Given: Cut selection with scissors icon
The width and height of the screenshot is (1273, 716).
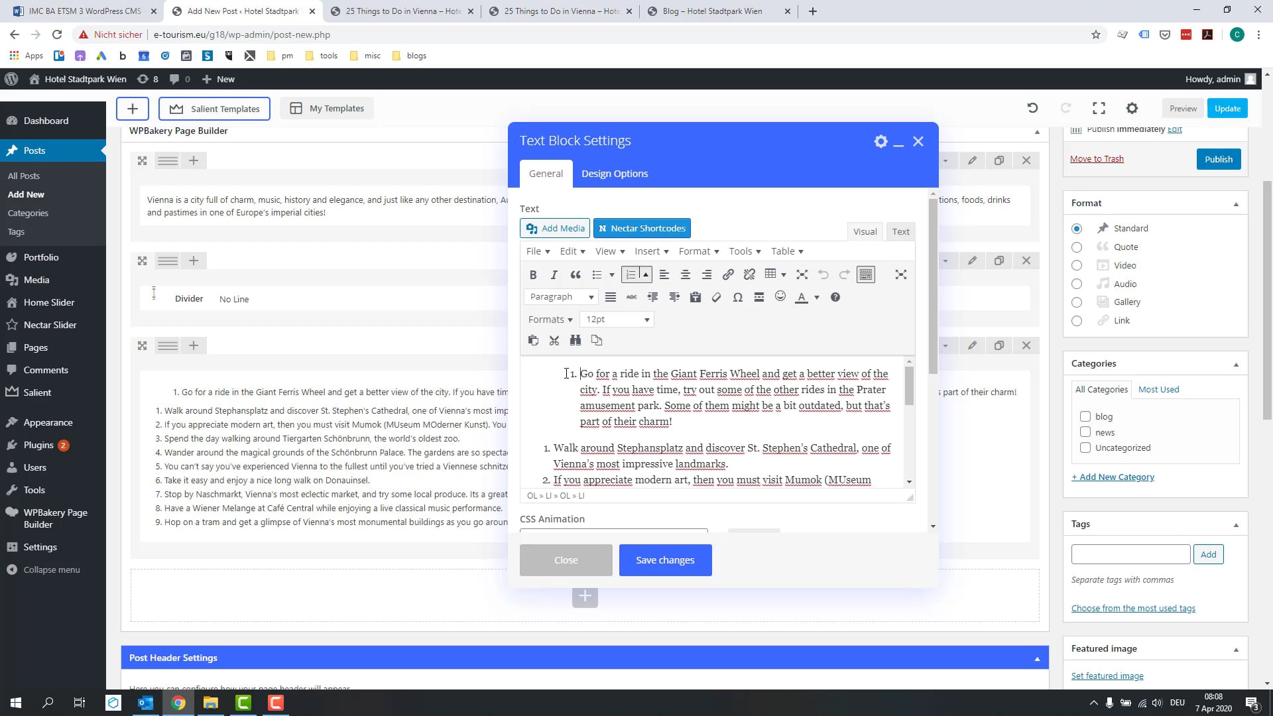Looking at the screenshot, I should [554, 340].
